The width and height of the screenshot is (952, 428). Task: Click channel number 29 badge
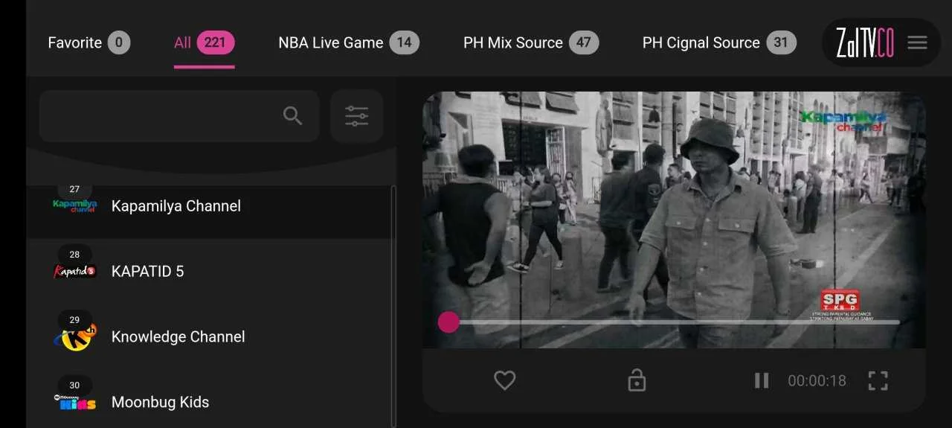pyautogui.click(x=74, y=320)
